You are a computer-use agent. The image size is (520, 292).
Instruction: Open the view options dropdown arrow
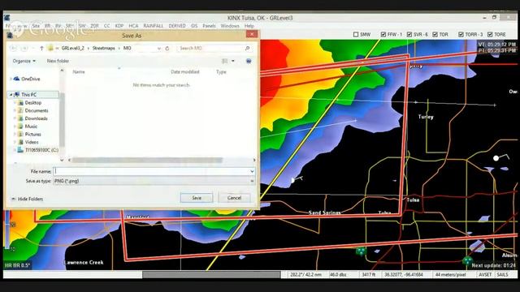tap(233, 61)
